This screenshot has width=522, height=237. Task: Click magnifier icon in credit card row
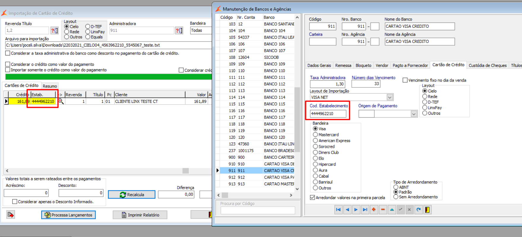[x=61, y=101]
